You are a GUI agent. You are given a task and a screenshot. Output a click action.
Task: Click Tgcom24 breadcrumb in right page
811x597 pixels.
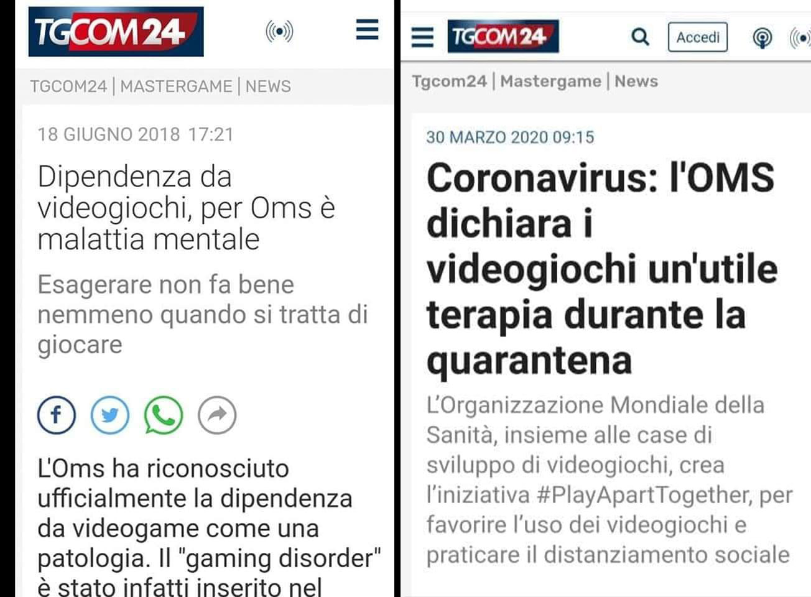coord(449,81)
